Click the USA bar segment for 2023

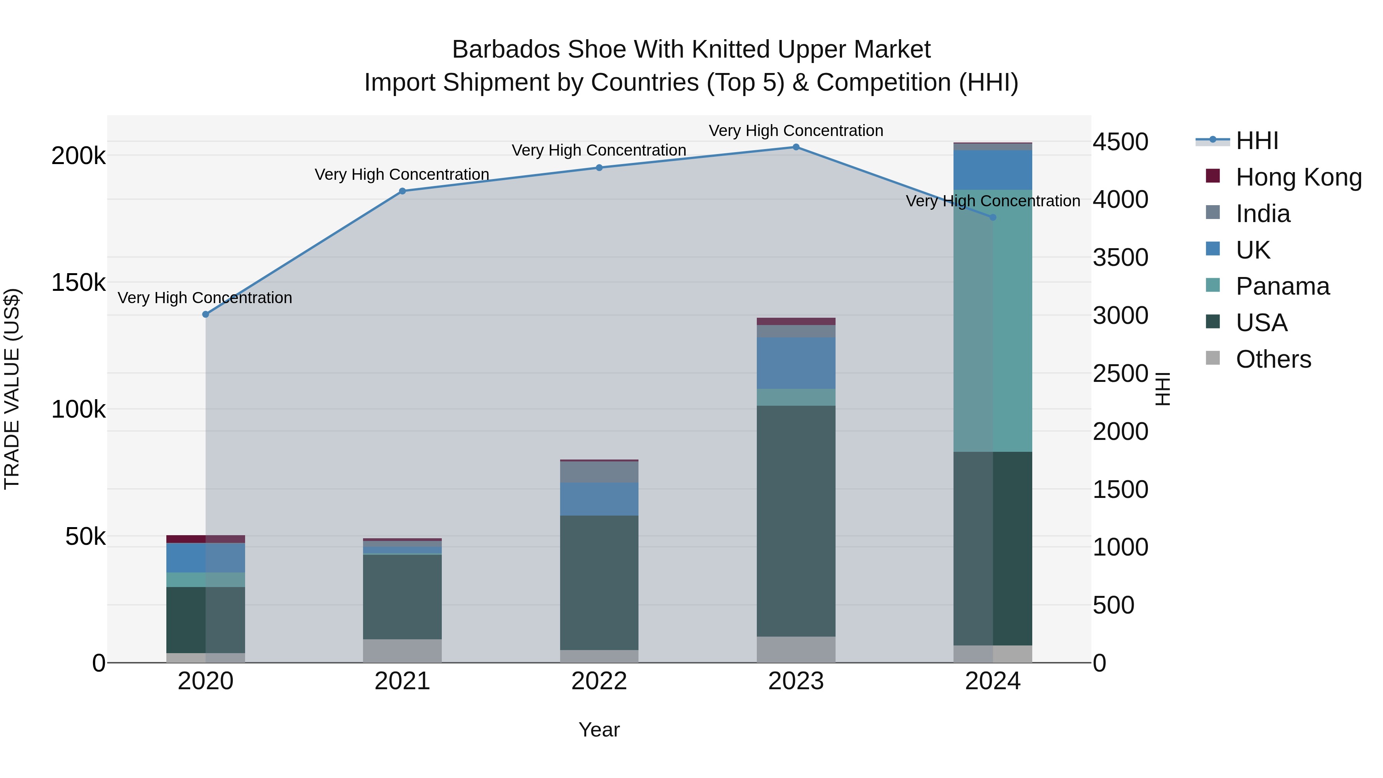pyautogui.click(x=796, y=521)
